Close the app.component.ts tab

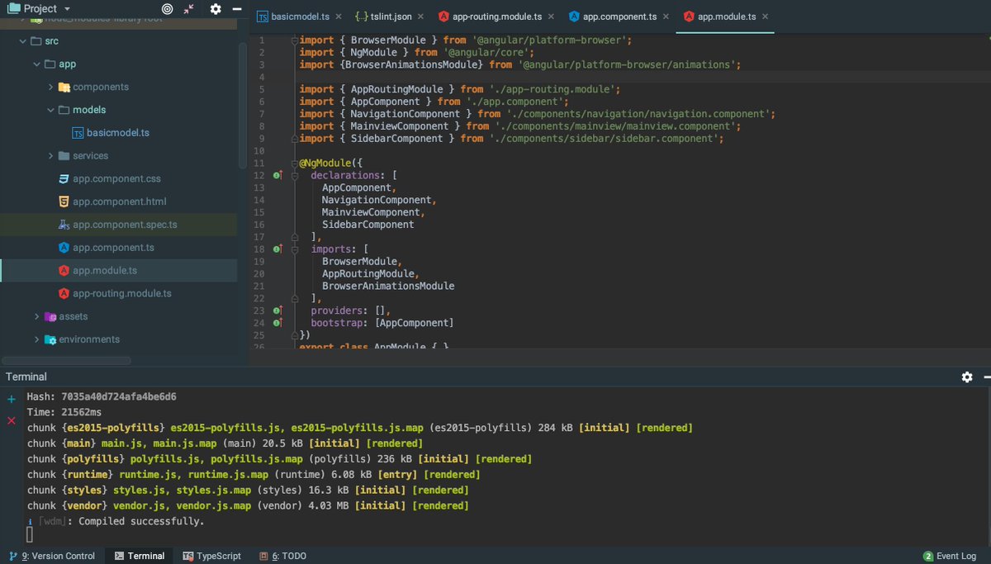pos(666,17)
